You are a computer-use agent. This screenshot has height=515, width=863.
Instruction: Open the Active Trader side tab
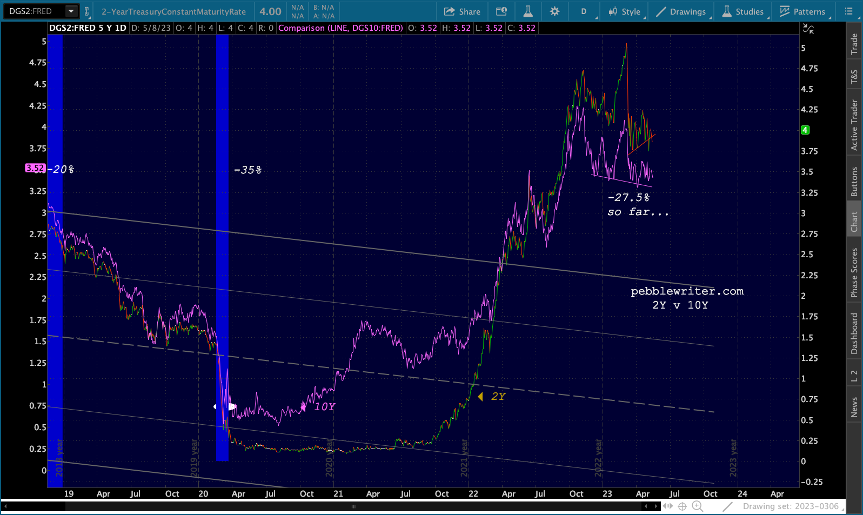click(x=854, y=125)
